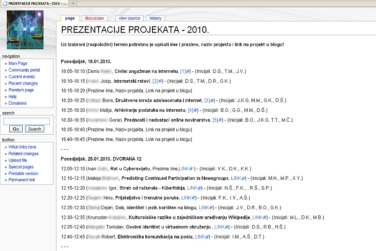The height and width of the screenshot is (251, 376).
Task: Open the Donations link
Action: [x=18, y=103]
